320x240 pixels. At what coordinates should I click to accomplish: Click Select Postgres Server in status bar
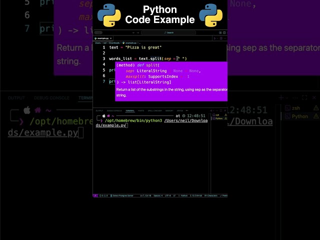[x=122, y=195]
